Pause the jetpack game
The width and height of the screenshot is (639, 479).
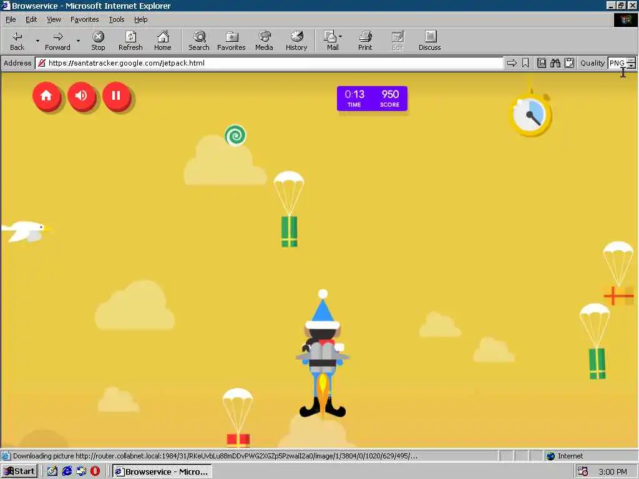tap(117, 96)
